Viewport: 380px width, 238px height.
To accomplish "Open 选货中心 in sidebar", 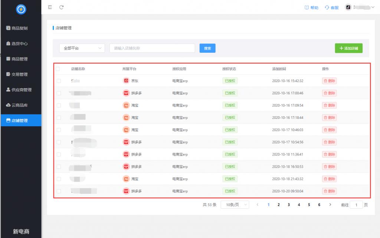I will coord(17,43).
